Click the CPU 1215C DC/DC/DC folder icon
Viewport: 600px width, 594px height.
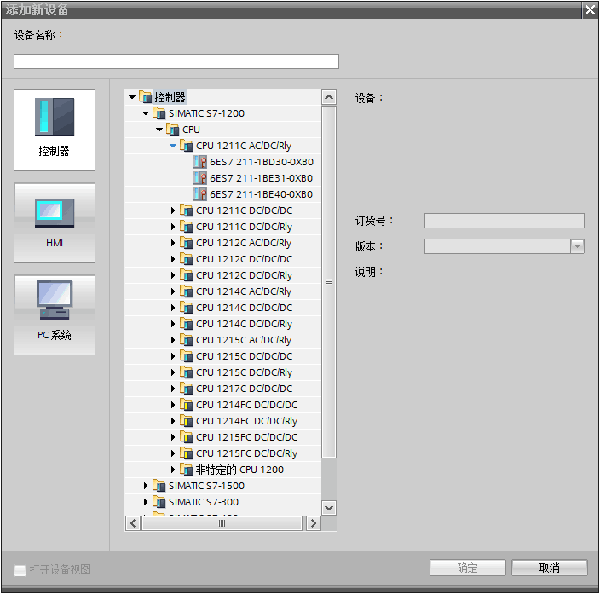(x=187, y=356)
